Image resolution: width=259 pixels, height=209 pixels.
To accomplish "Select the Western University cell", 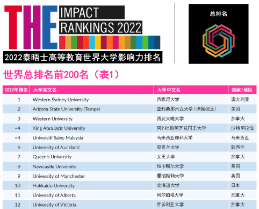I will pyautogui.click(x=92, y=119).
